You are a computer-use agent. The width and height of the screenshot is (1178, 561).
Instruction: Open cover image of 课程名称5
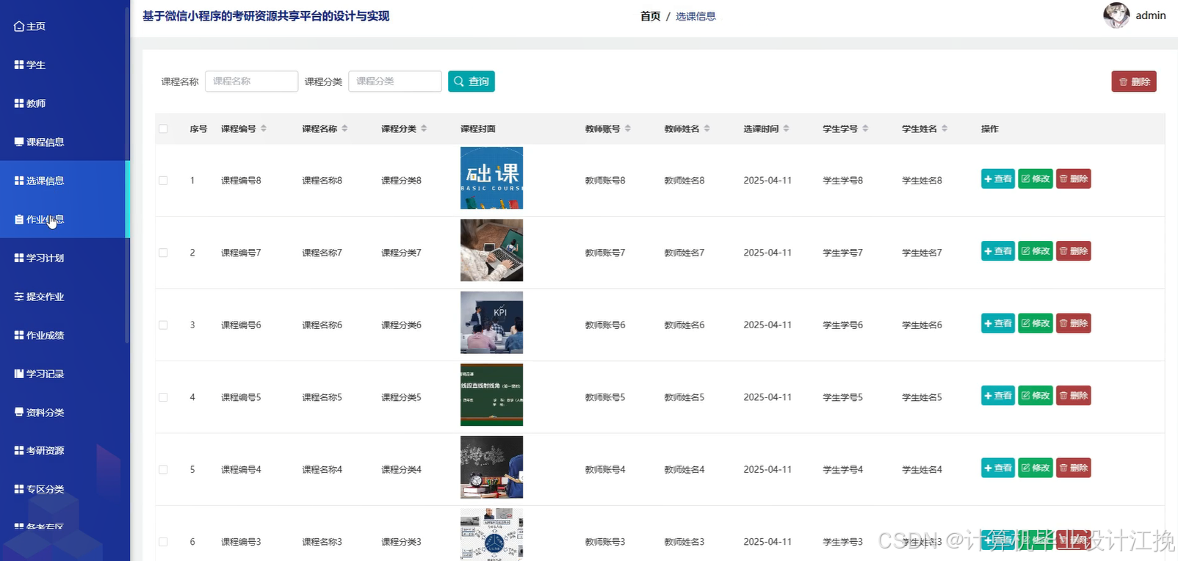point(491,395)
